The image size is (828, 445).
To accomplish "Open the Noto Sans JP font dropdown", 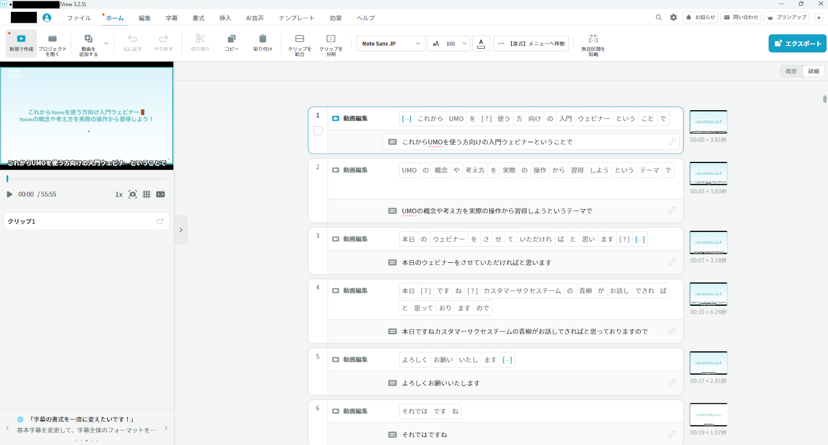I will pyautogui.click(x=391, y=43).
